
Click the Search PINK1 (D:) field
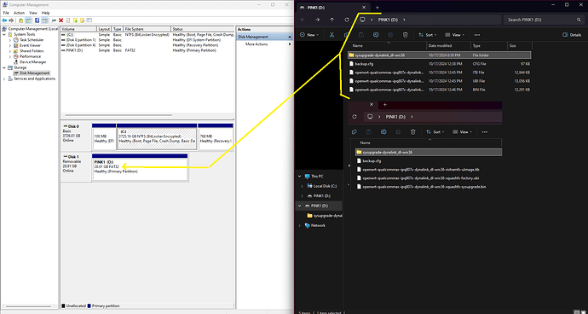(x=544, y=20)
